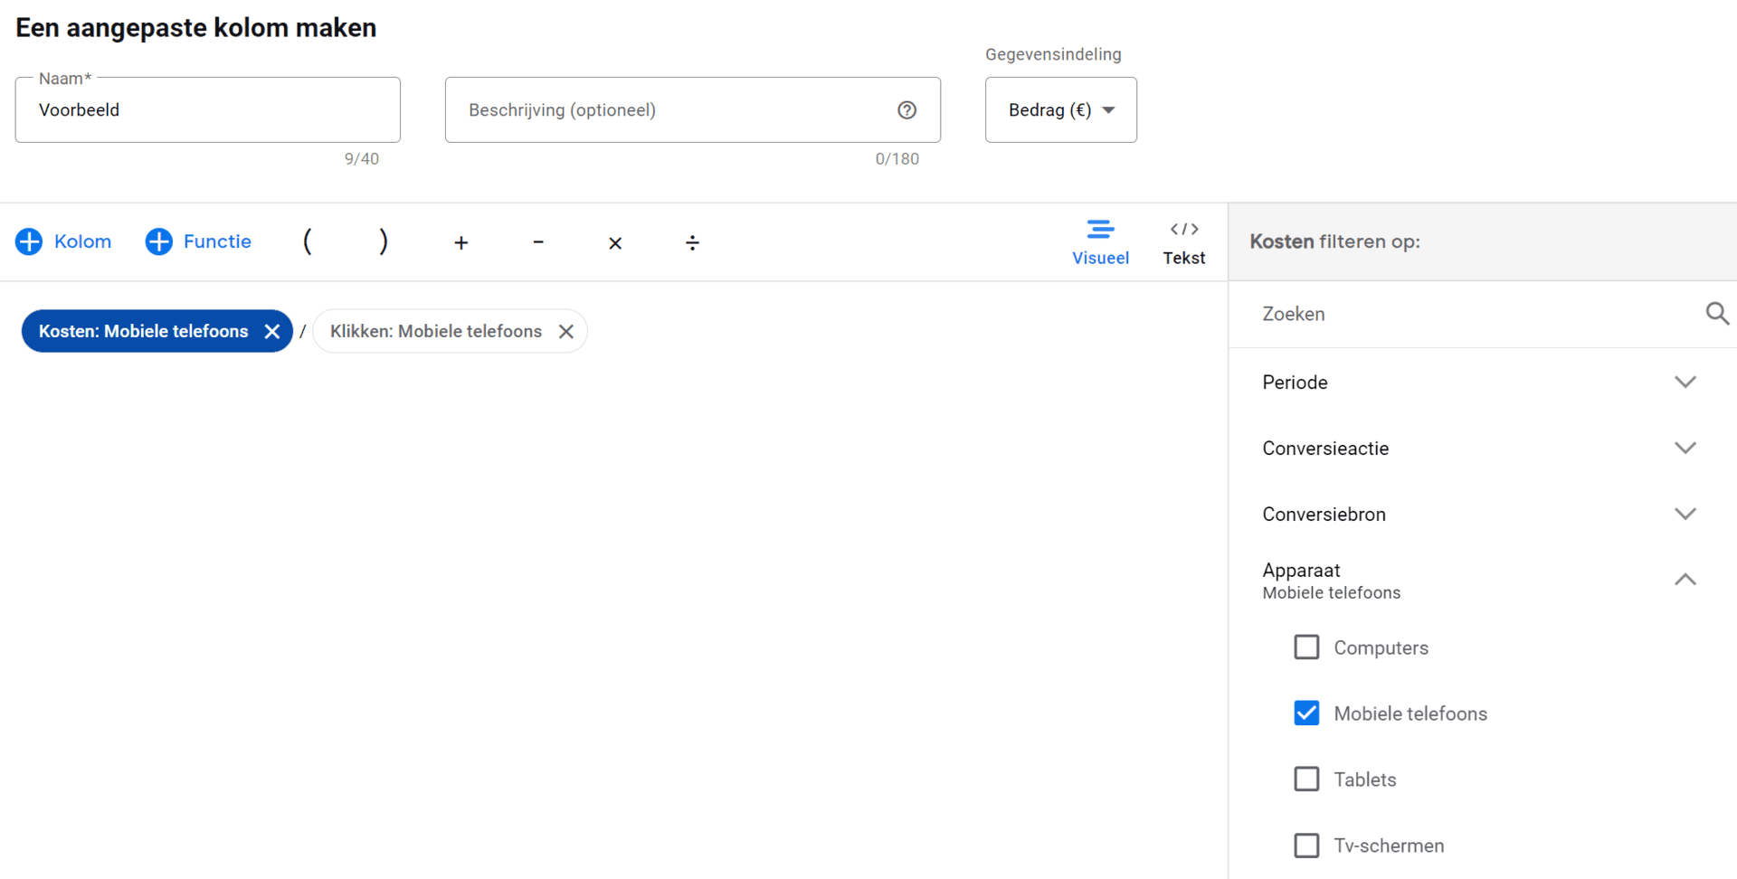The height and width of the screenshot is (879, 1737).
Task: Check the Tv-schermen checkbox
Action: coord(1306,846)
